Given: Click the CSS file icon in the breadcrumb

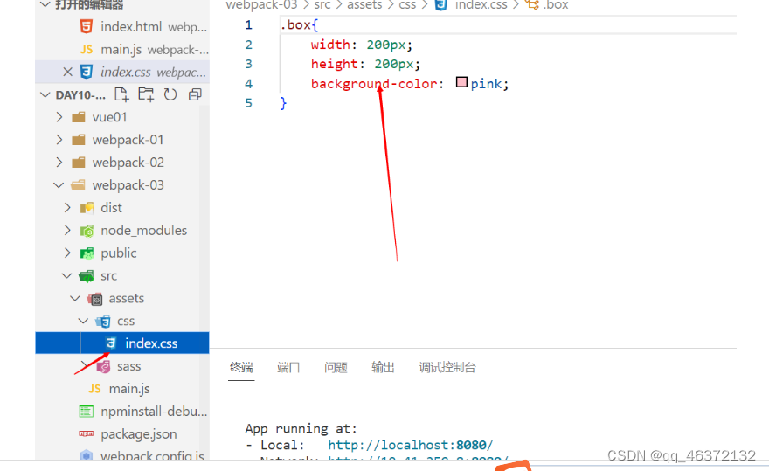Looking at the screenshot, I should (441, 5).
